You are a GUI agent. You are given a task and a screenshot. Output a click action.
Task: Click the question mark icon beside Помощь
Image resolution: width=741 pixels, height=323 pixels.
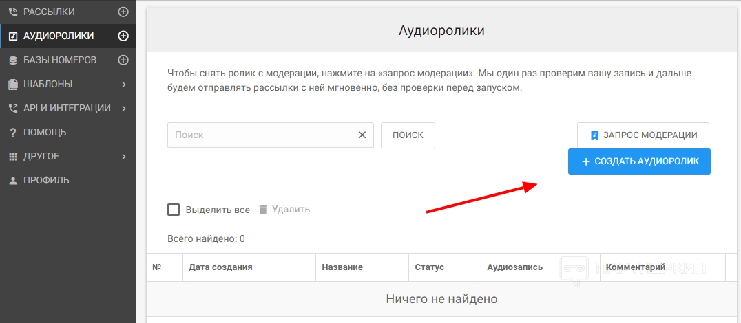coord(13,133)
